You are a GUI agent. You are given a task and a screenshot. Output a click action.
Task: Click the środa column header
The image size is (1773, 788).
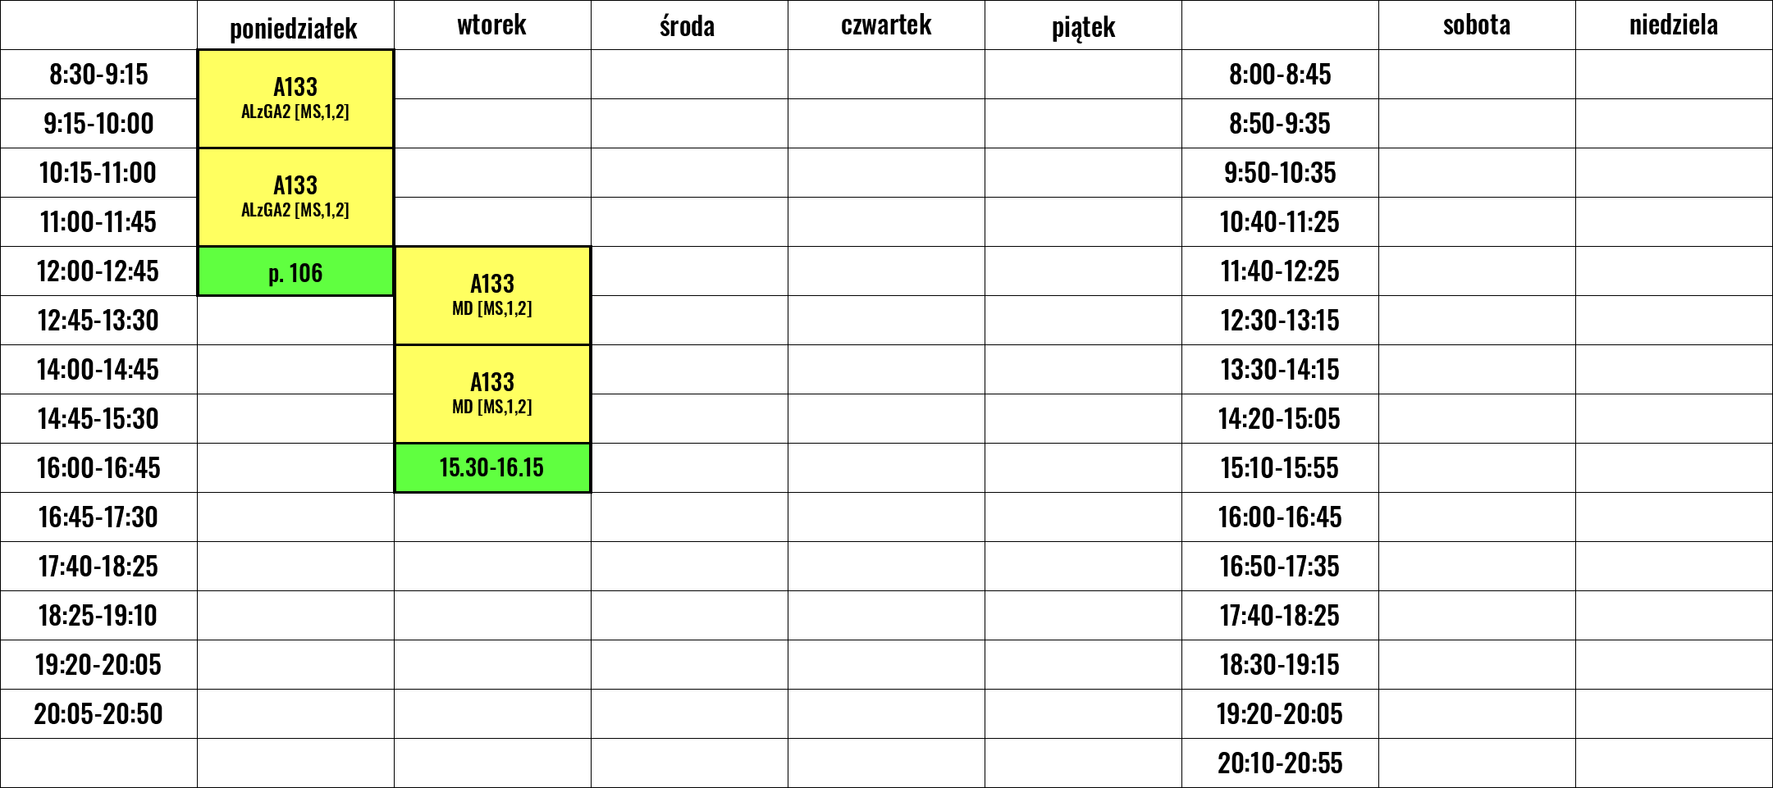coord(689,25)
